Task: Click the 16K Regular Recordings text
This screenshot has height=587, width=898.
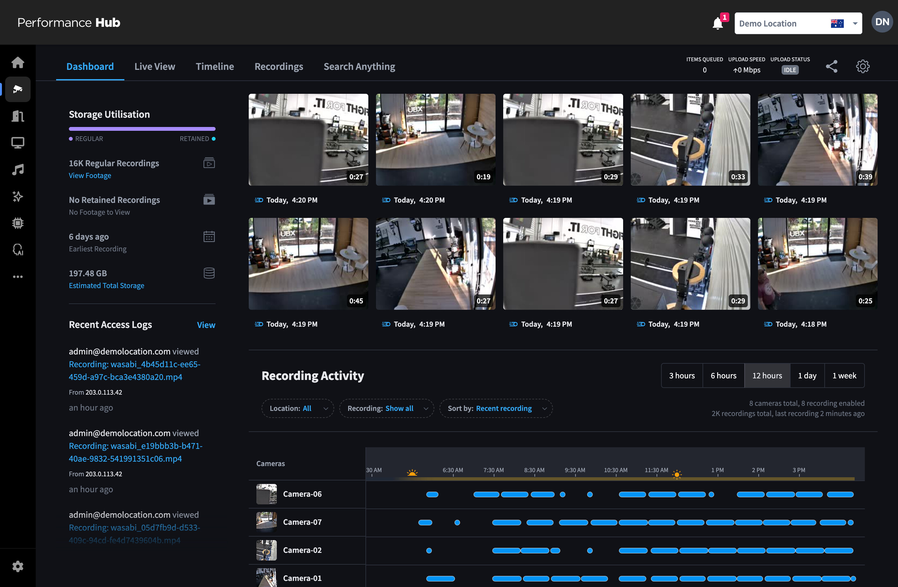Action: pyautogui.click(x=114, y=163)
